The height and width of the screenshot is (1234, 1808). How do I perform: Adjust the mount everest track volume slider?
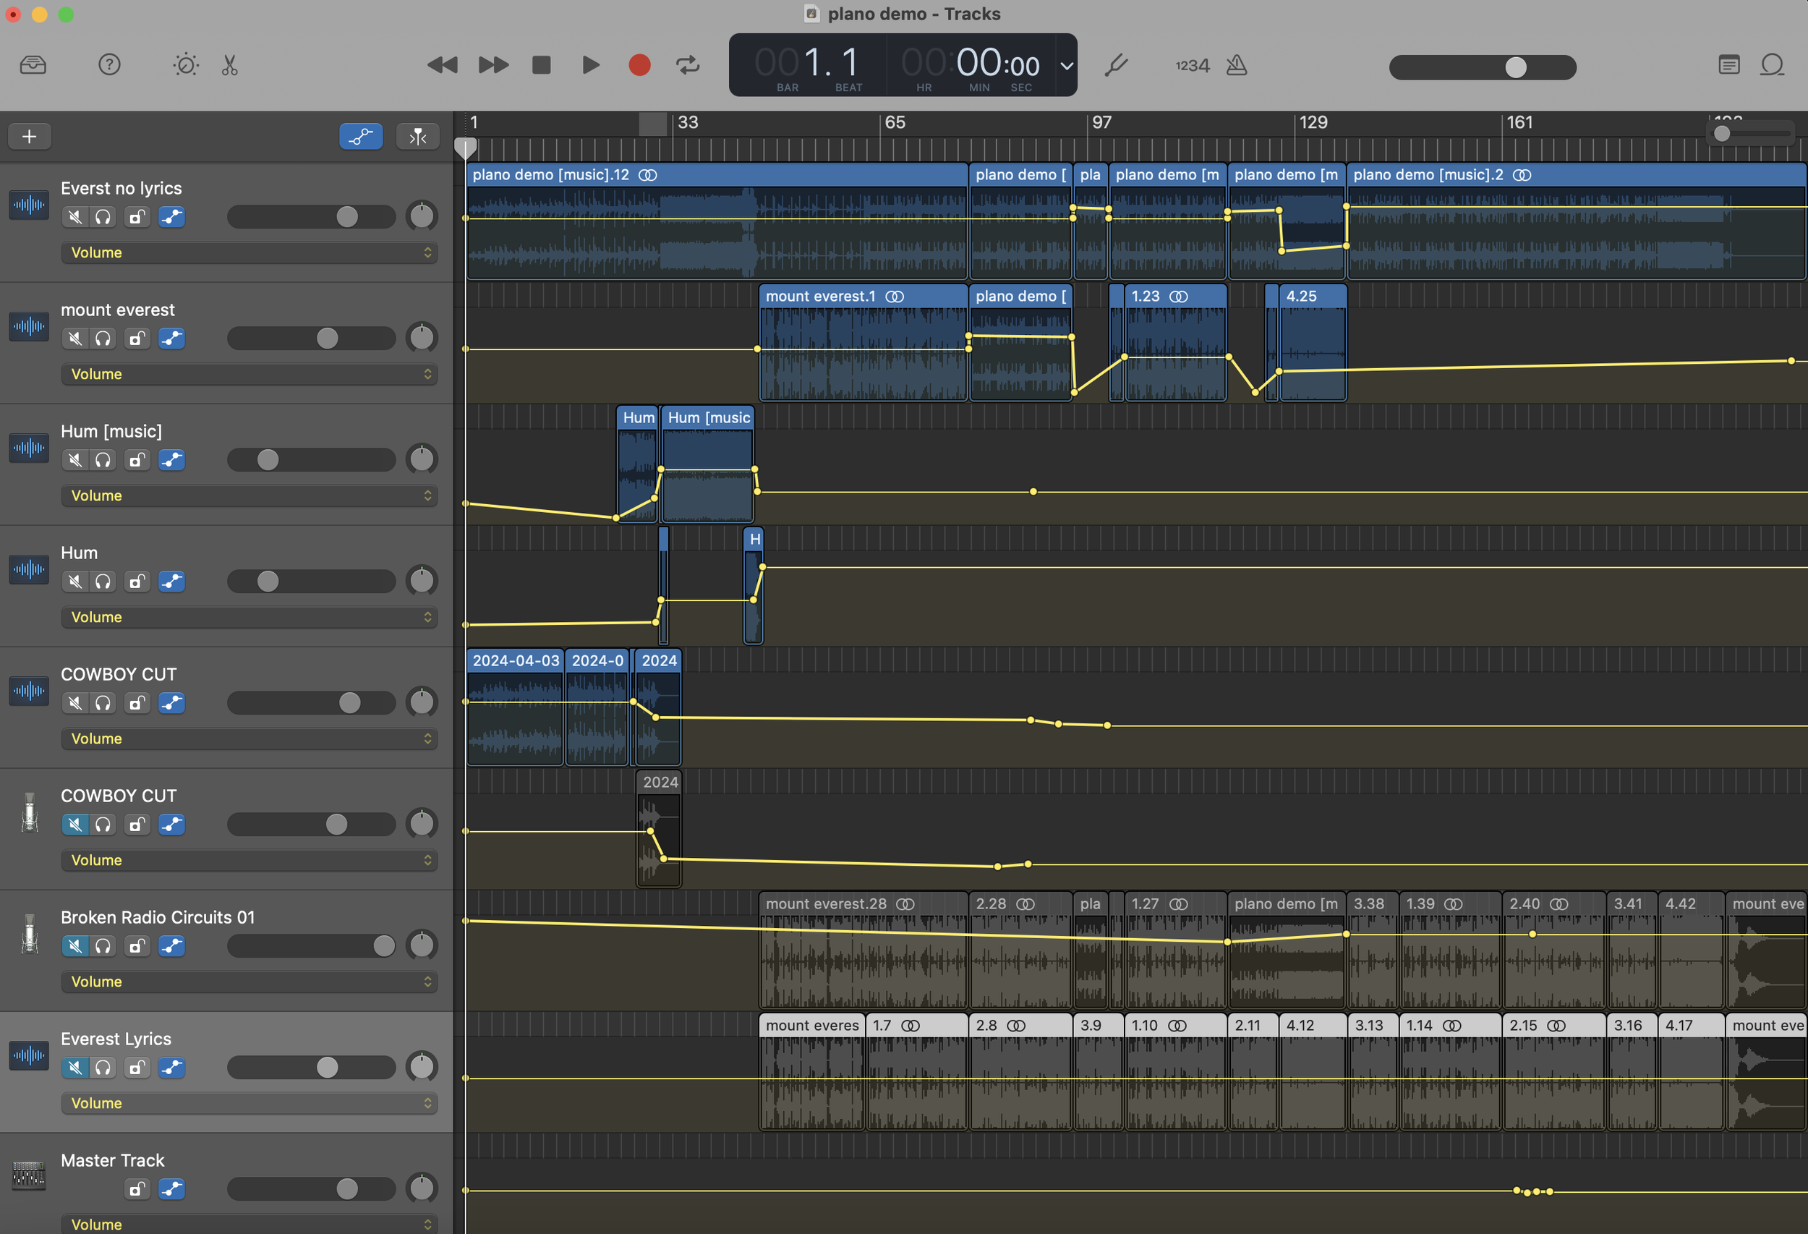311,339
